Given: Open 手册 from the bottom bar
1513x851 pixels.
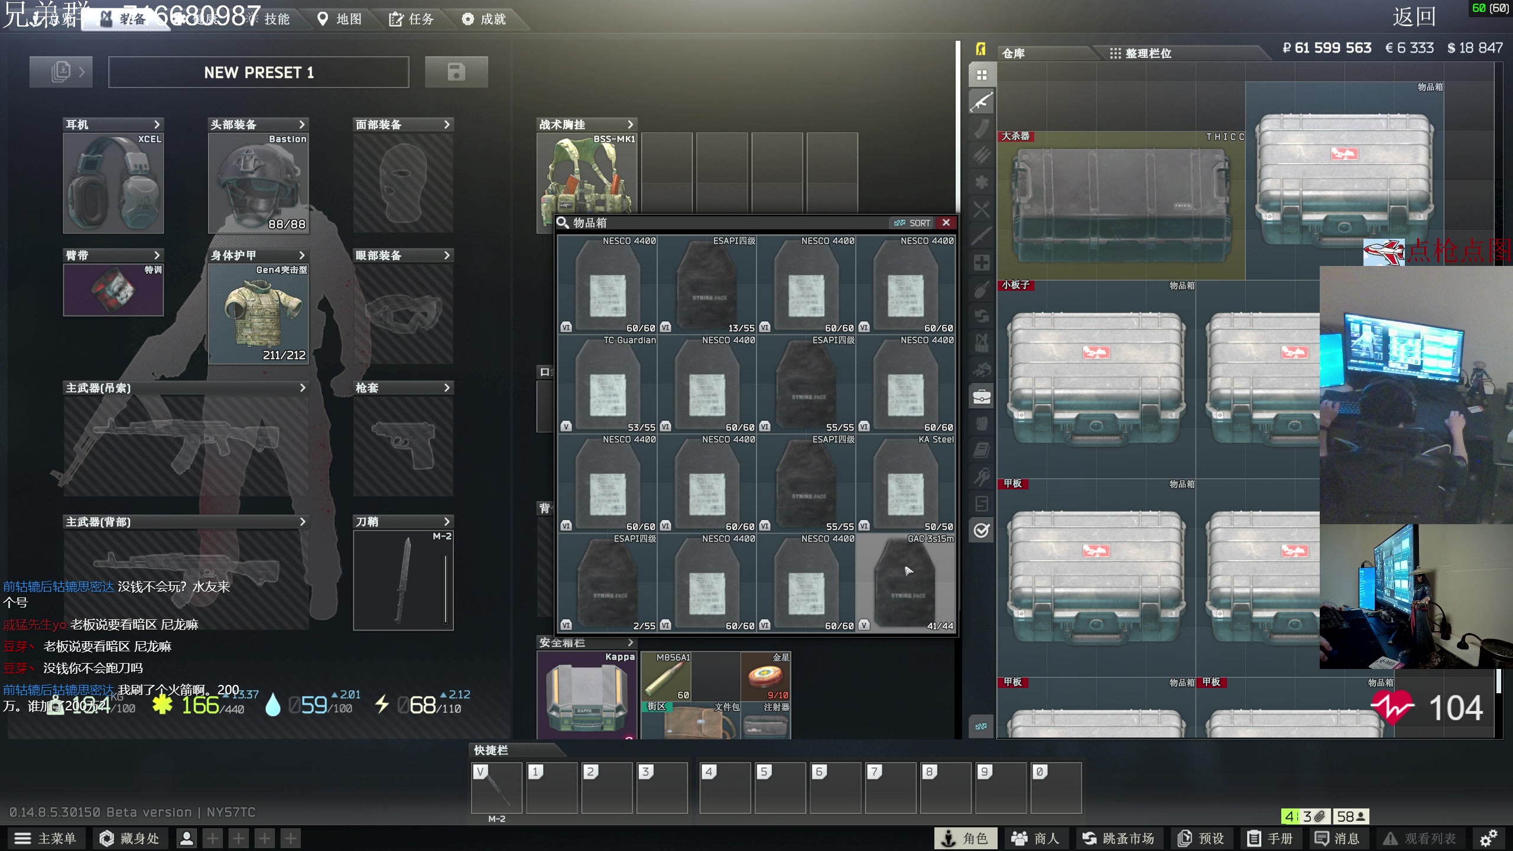Looking at the screenshot, I should pos(1271,838).
